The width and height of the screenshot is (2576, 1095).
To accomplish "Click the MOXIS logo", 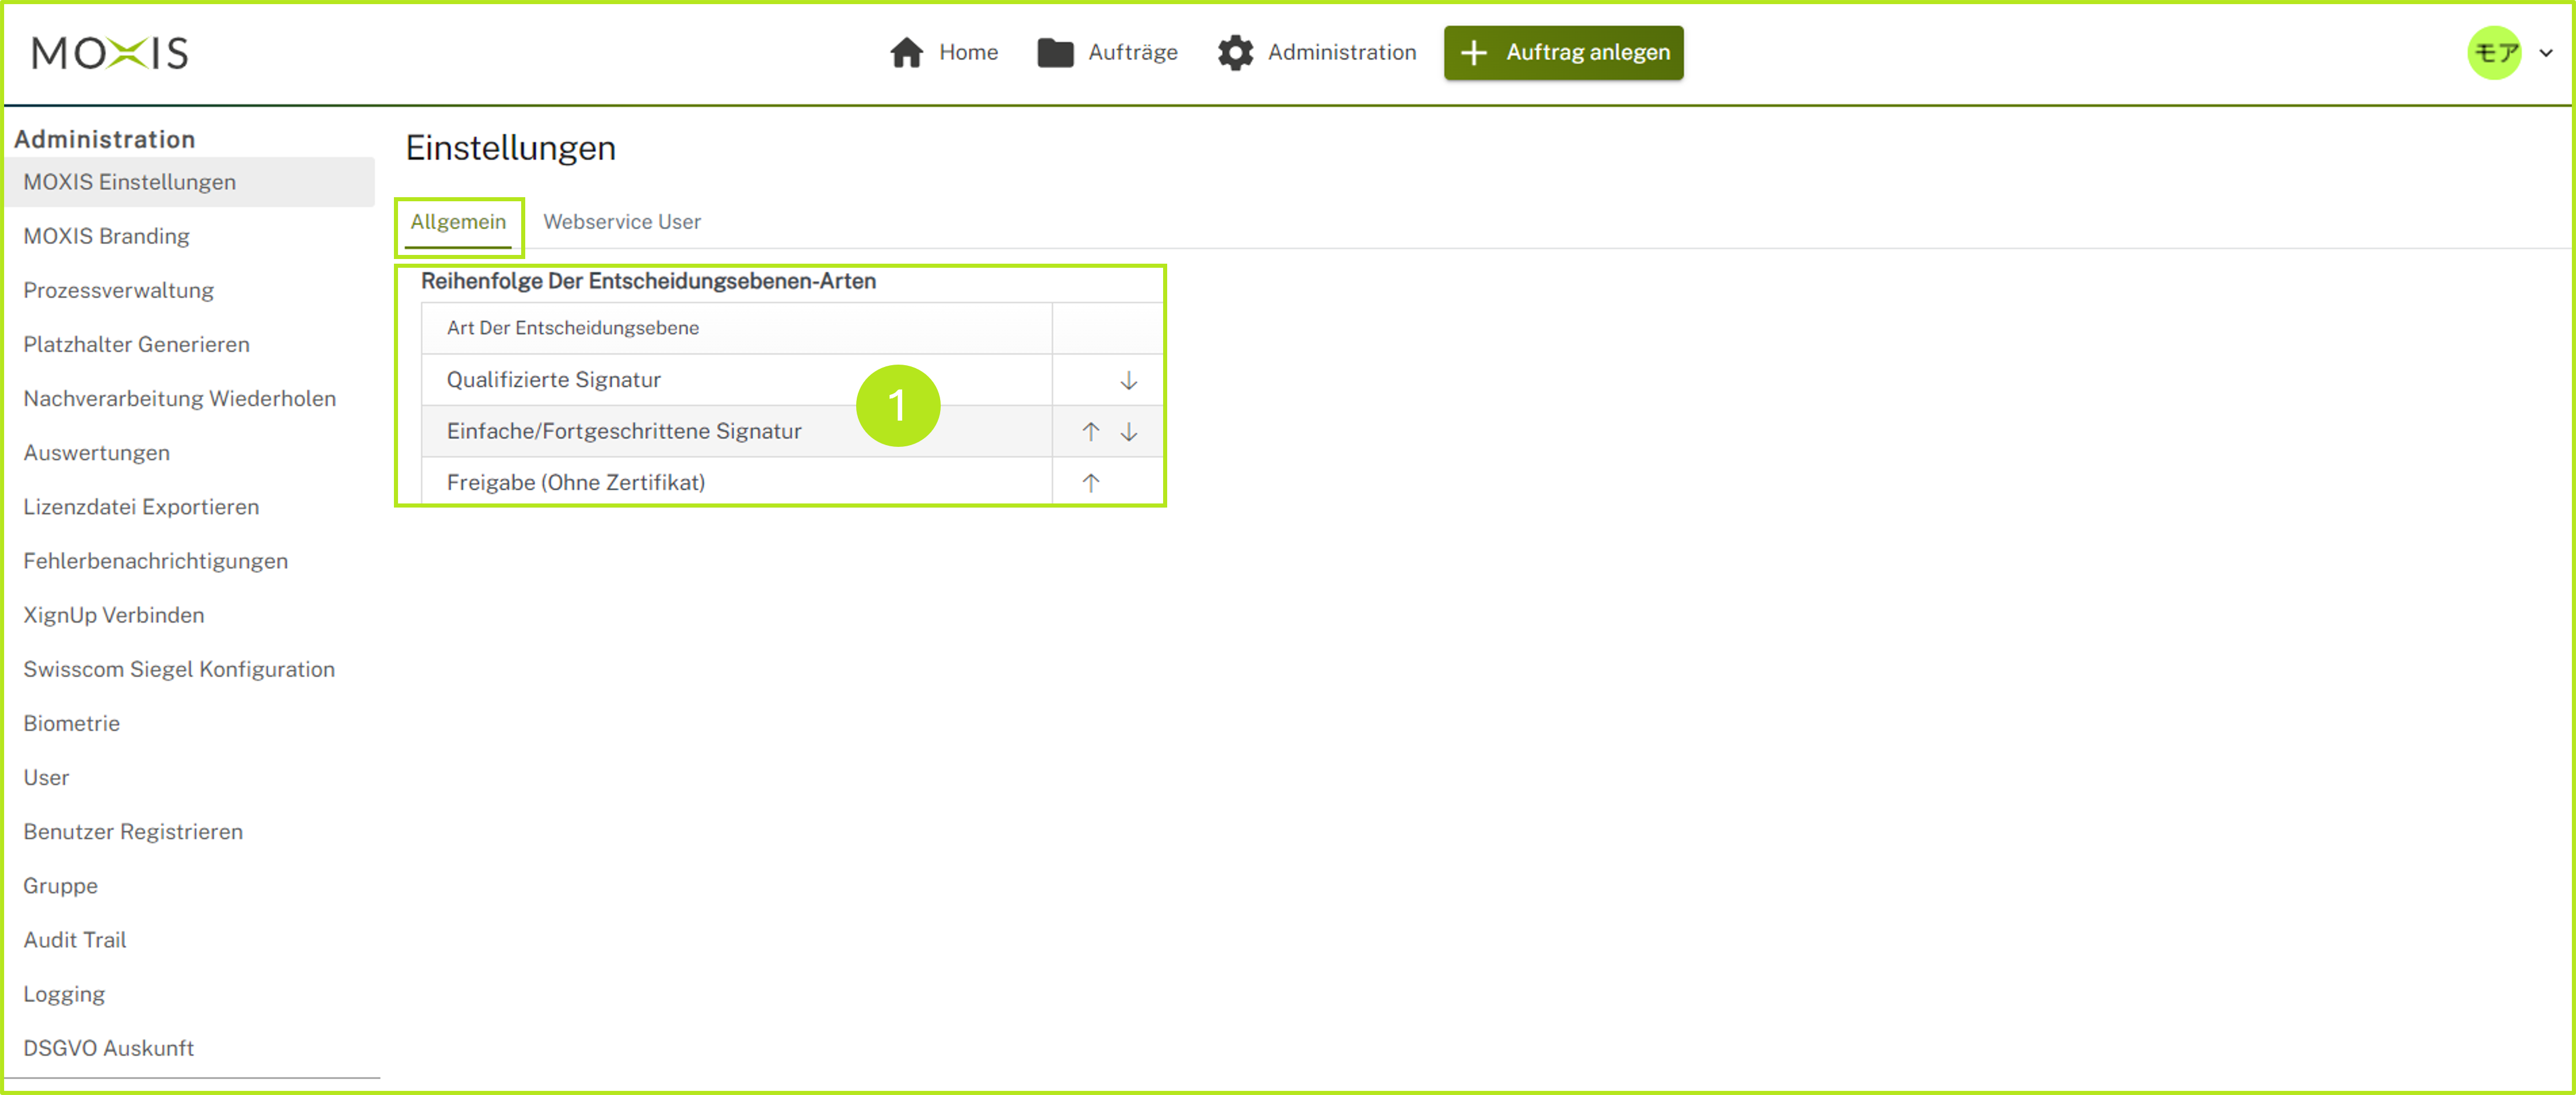I will [110, 52].
